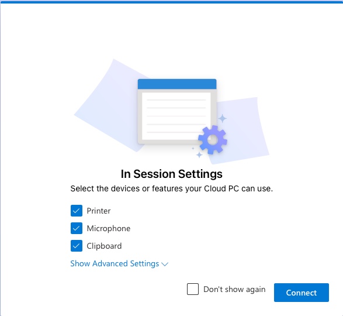
Task: Enable the Don't show again checkbox
Action: pos(193,289)
